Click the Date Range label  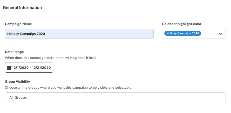tap(14, 52)
